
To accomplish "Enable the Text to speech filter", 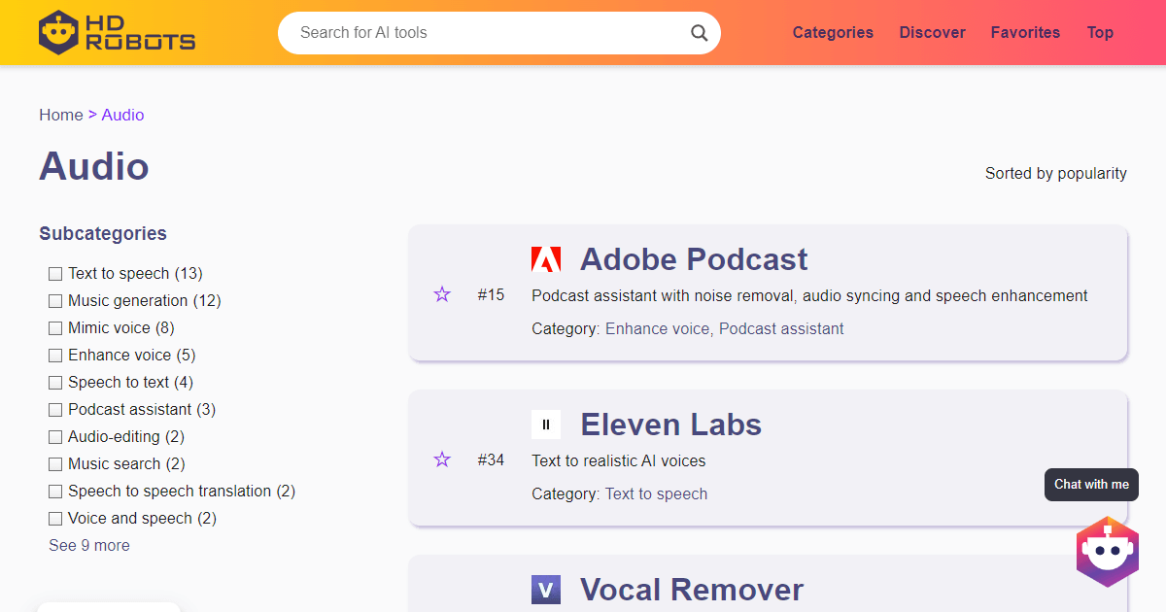I will (54, 273).
